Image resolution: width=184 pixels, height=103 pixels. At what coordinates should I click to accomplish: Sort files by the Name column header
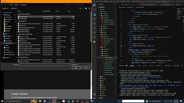point(19,11)
